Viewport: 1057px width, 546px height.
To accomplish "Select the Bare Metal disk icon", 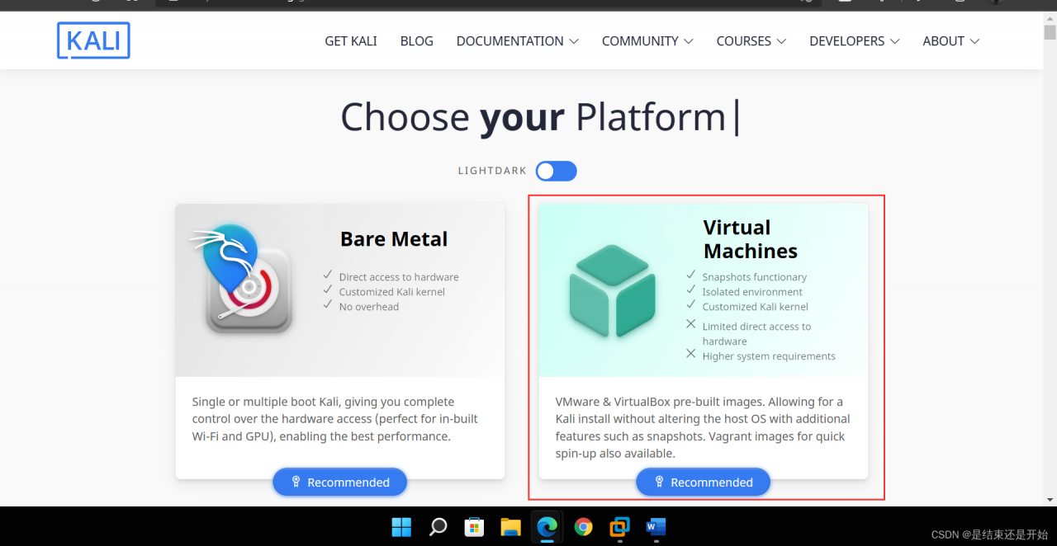I will (x=244, y=280).
